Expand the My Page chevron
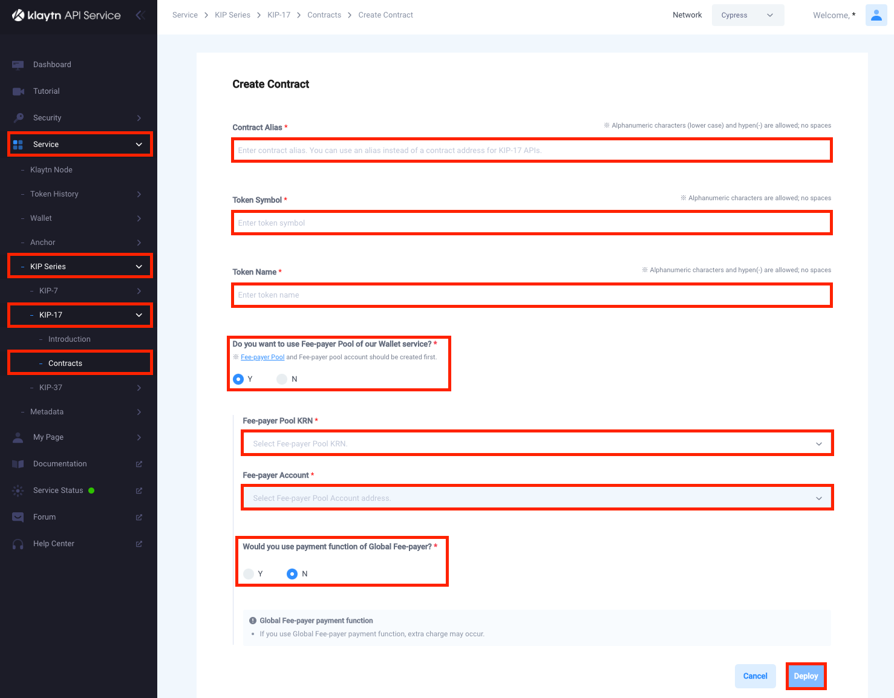Screen dimensions: 894x698 (x=139, y=437)
